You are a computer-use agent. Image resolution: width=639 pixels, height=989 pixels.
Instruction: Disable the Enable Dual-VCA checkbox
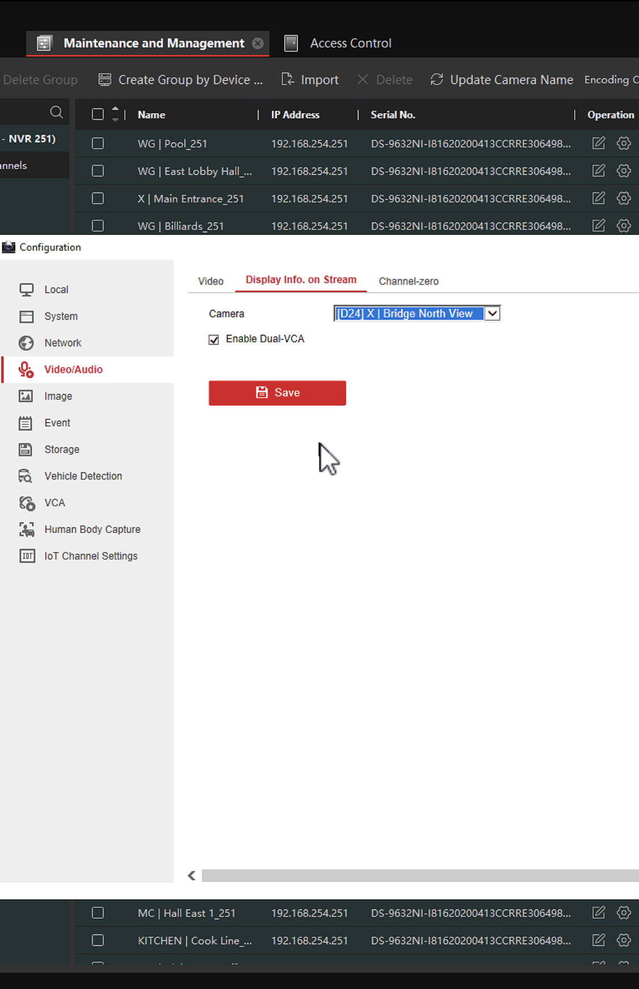tap(214, 340)
